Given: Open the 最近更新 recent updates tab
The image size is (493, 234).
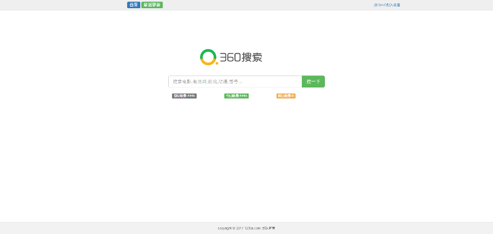Looking at the screenshot, I should pos(152,5).
